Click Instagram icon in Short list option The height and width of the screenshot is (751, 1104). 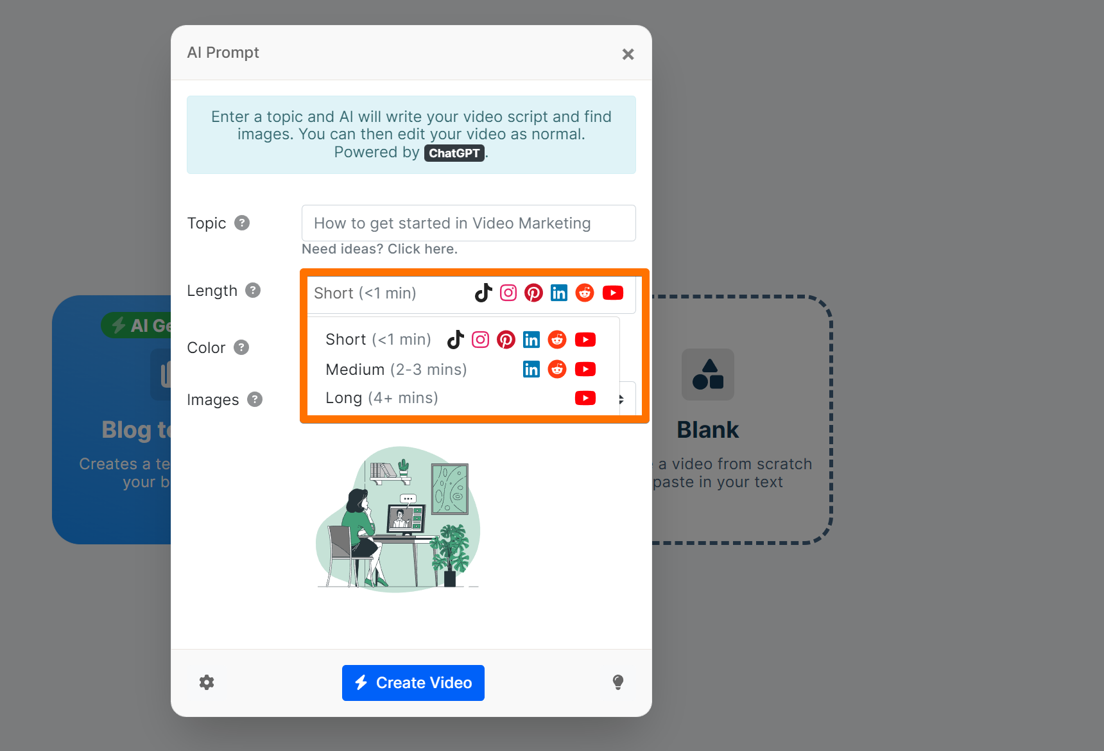(481, 340)
